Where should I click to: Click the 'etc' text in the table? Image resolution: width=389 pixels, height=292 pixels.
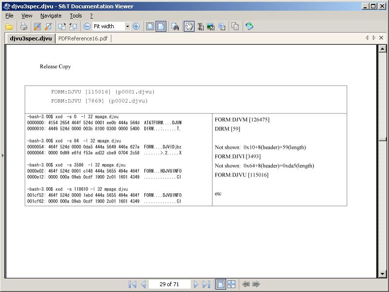[x=218, y=194]
